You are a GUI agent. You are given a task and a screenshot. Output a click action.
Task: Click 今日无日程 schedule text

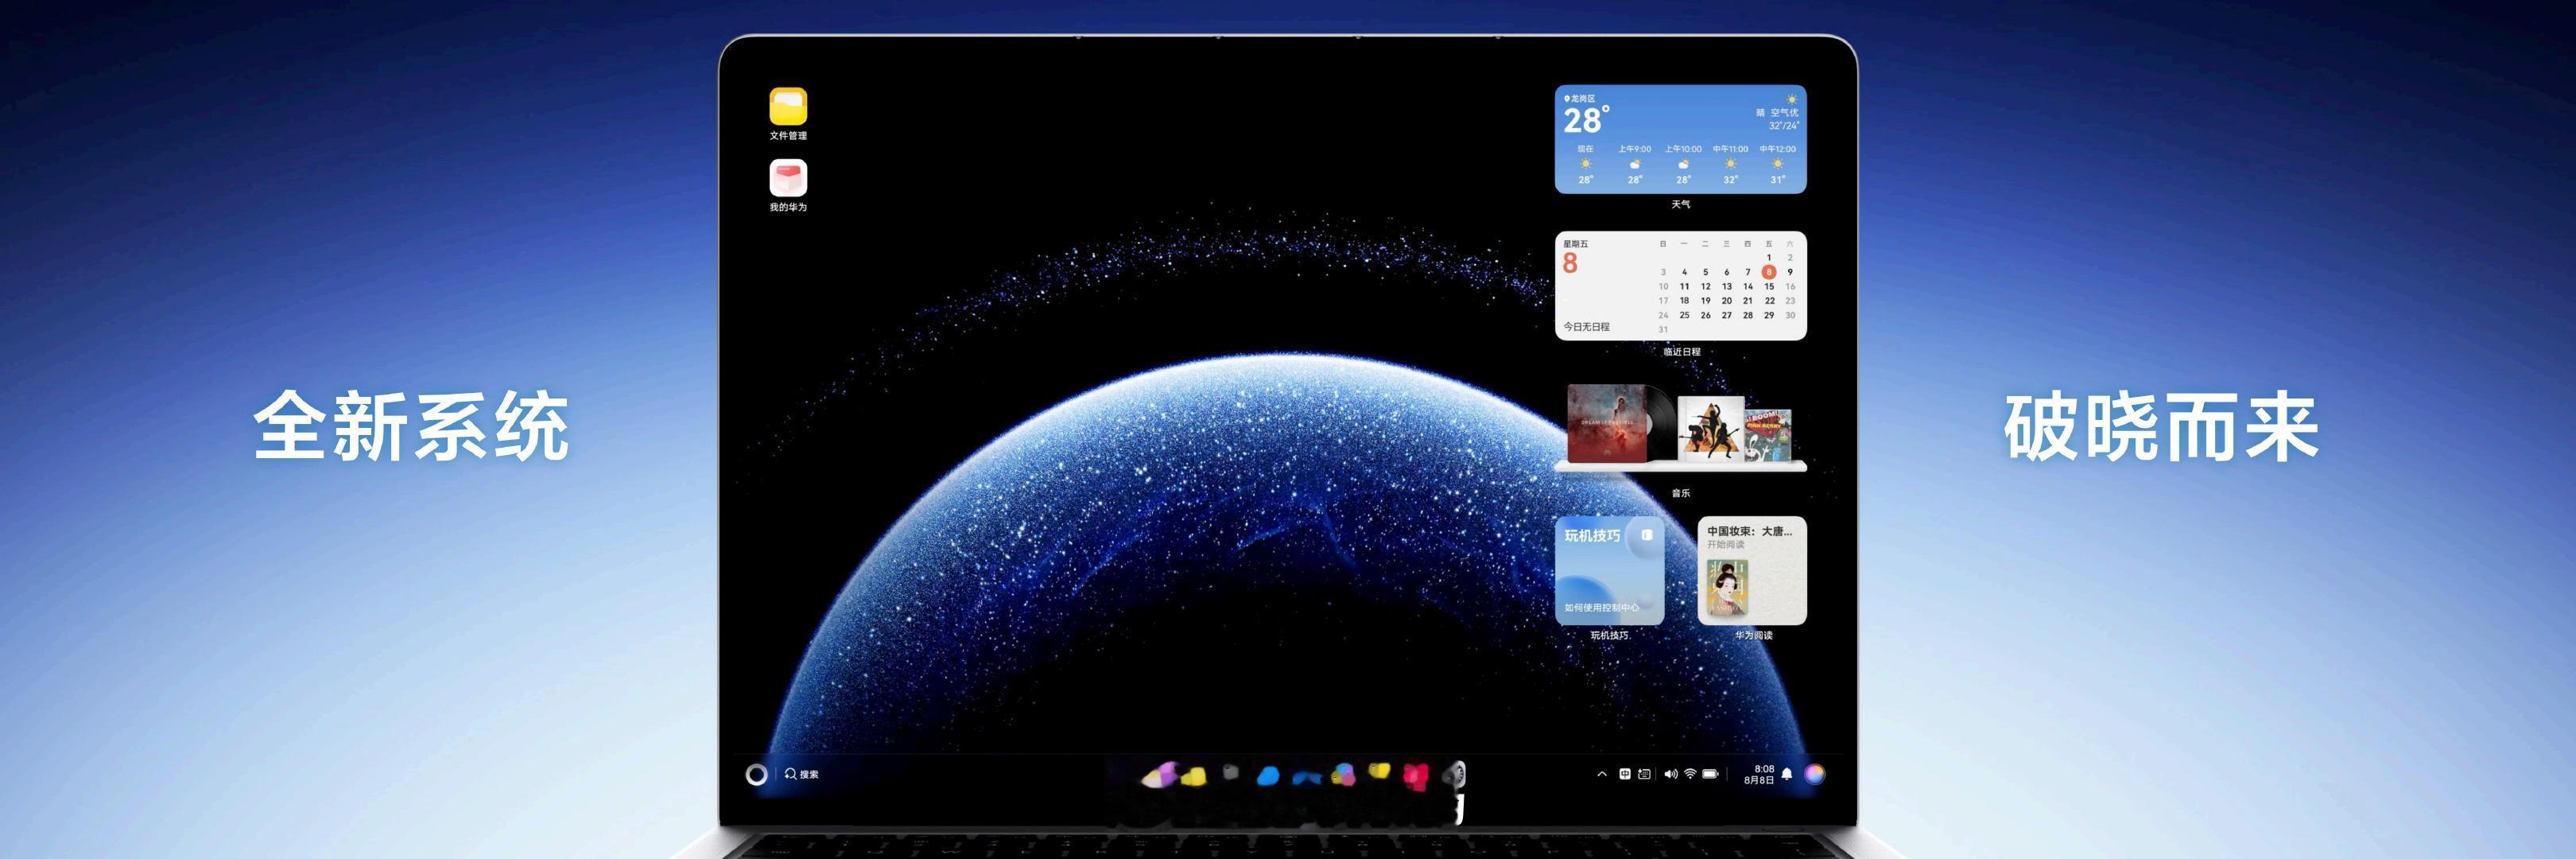pyautogui.click(x=1587, y=327)
